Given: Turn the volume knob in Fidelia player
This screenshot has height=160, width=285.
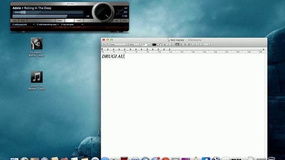Looking at the screenshot, I should coord(103,12).
